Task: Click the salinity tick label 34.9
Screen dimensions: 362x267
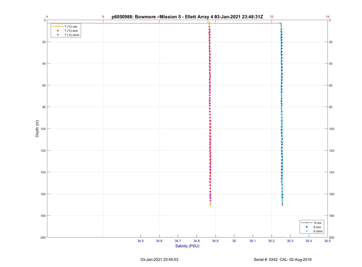Action: point(215,241)
